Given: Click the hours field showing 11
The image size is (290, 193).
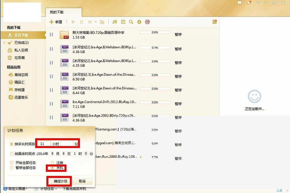Looking at the screenshot, I should (x=44, y=144).
